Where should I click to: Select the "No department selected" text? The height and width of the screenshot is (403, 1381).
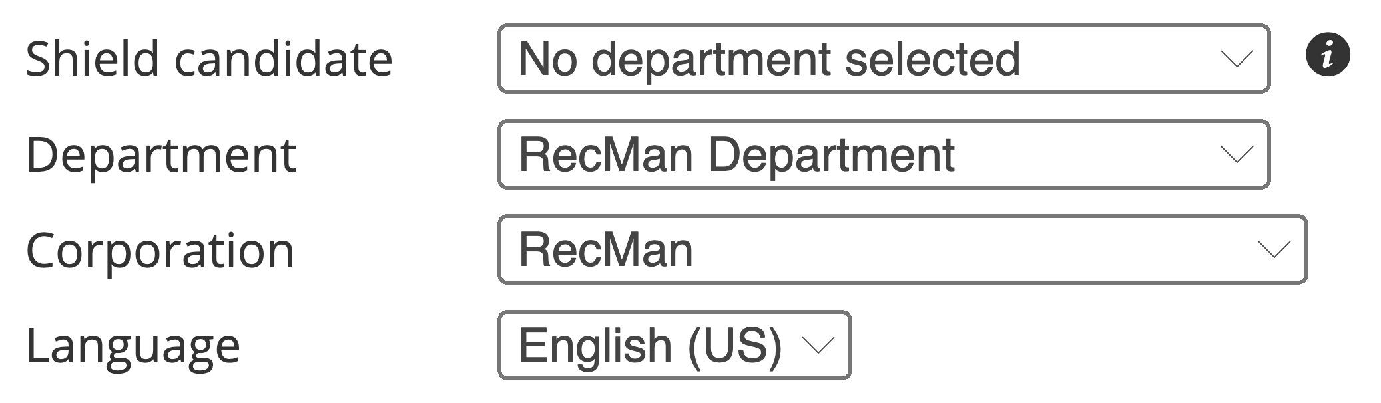[769, 59]
